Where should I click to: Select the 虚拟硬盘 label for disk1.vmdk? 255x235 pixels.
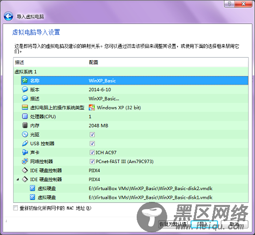[46, 197]
